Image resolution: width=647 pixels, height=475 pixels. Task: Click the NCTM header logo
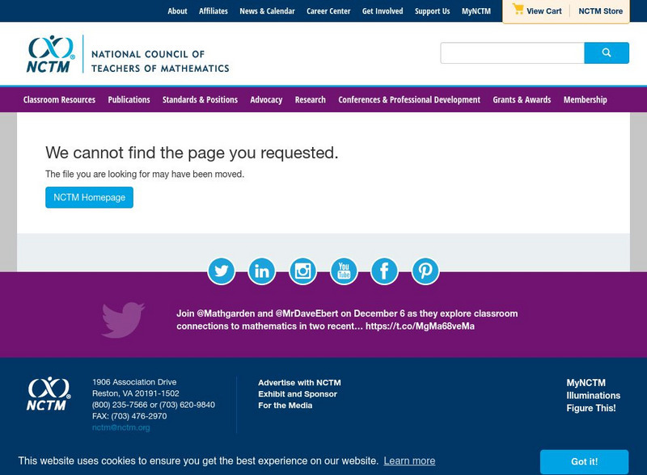(x=51, y=54)
